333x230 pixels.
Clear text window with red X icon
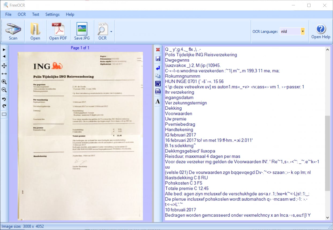click(158, 50)
